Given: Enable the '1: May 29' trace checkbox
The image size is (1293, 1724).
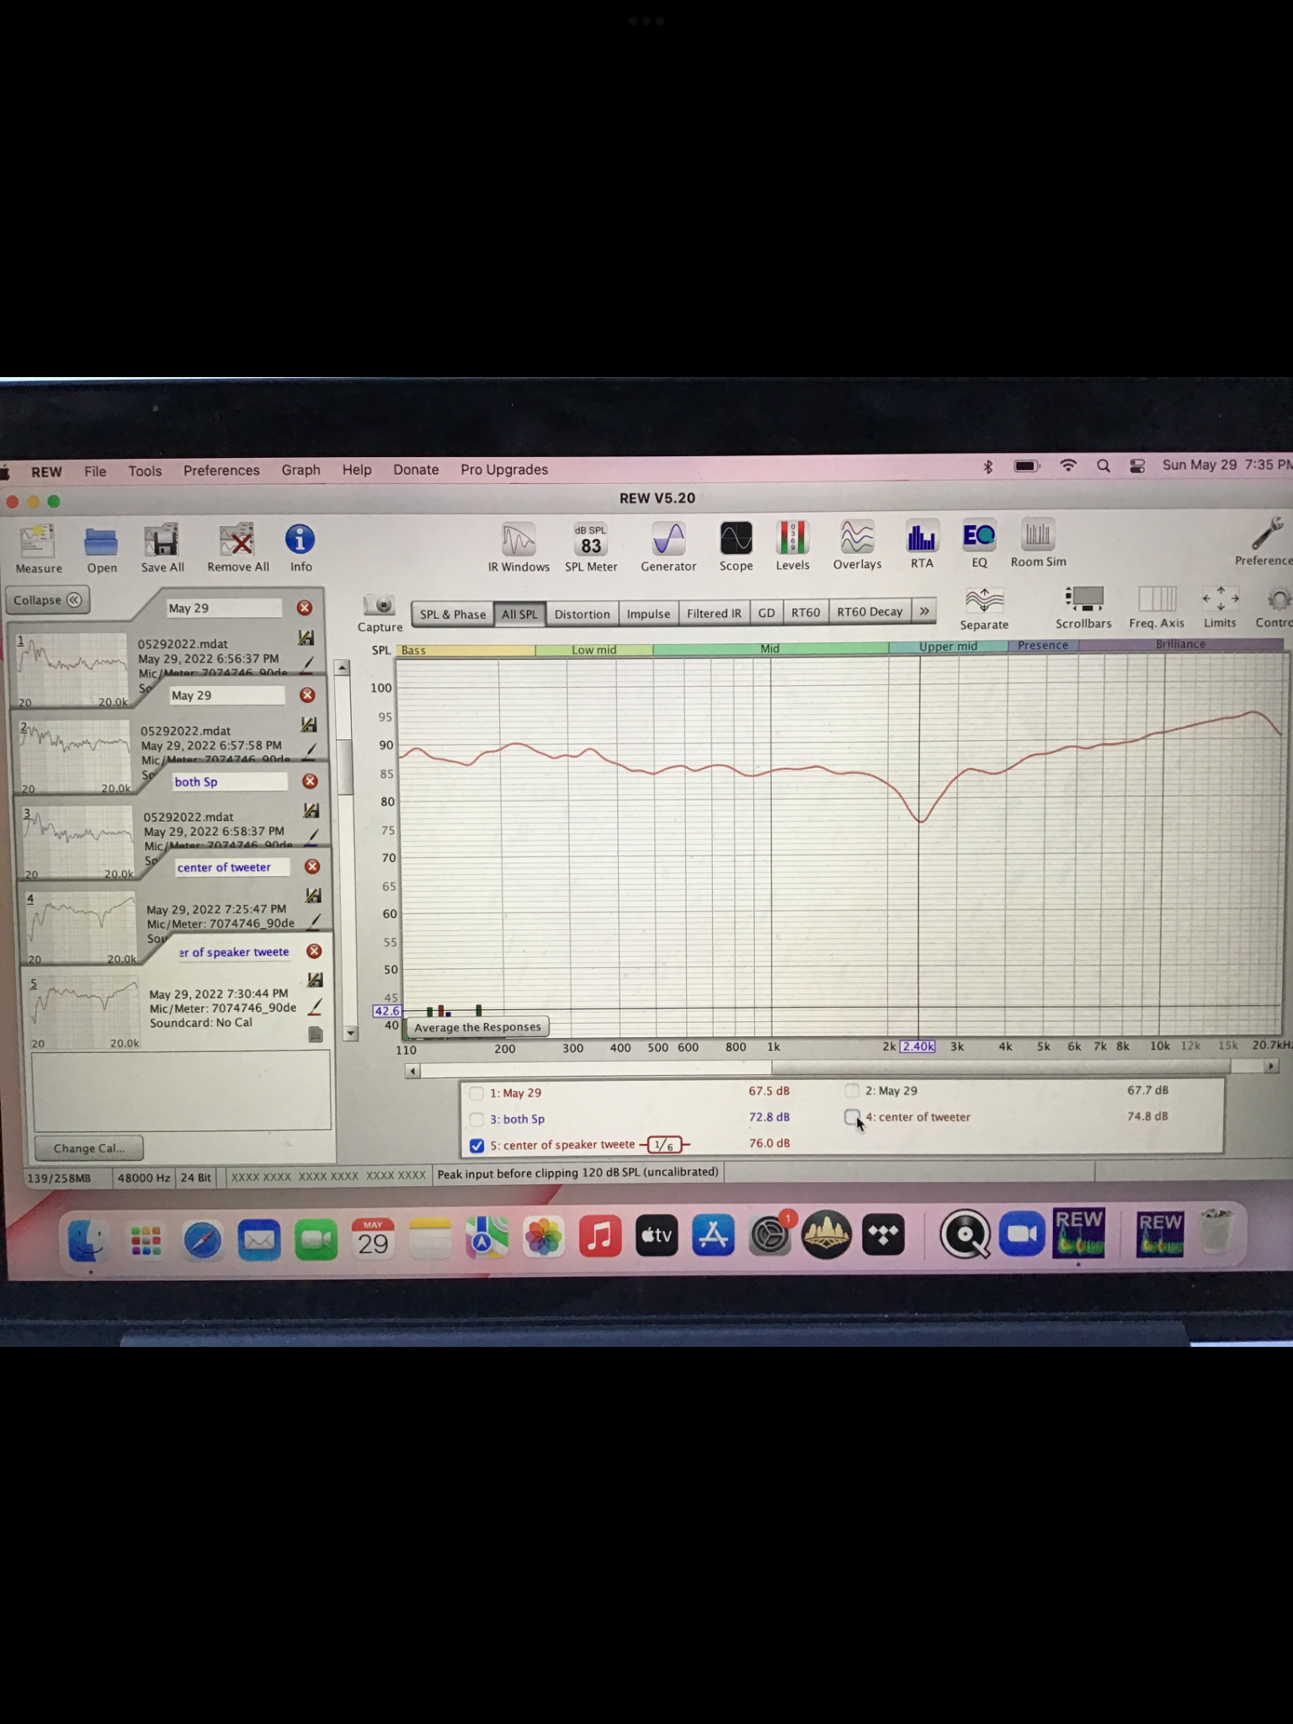Looking at the screenshot, I should pyautogui.click(x=476, y=1093).
